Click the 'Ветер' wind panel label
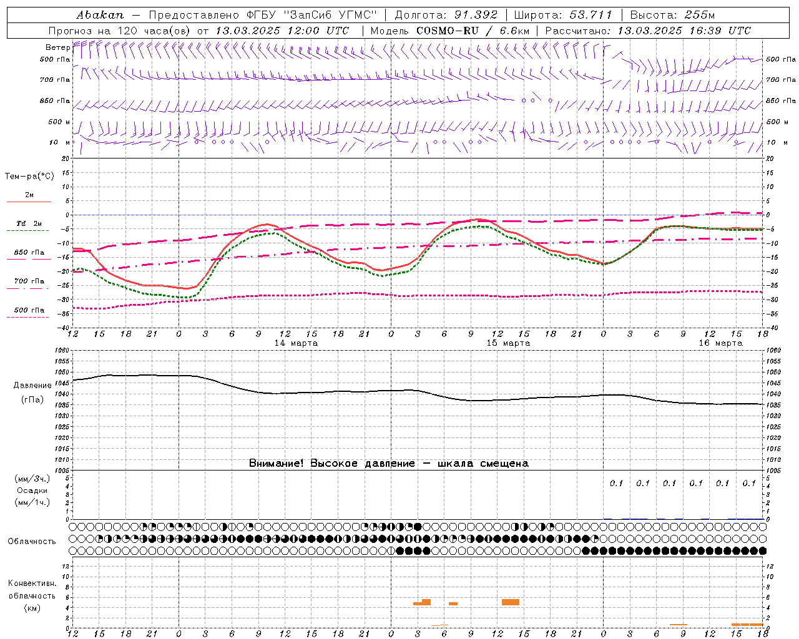The height and width of the screenshot is (639, 799). (57, 47)
